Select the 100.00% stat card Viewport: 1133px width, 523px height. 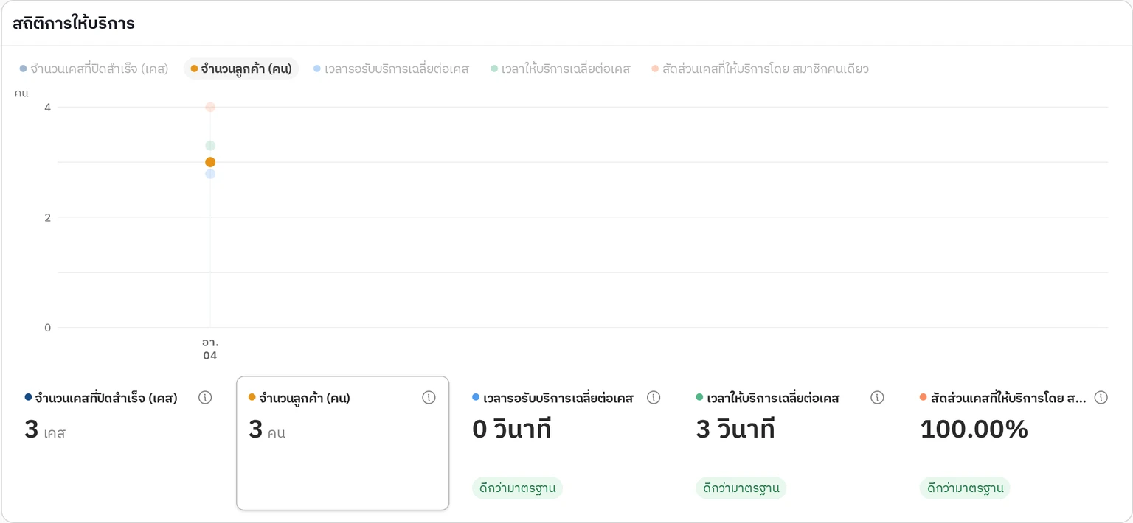point(1014,443)
